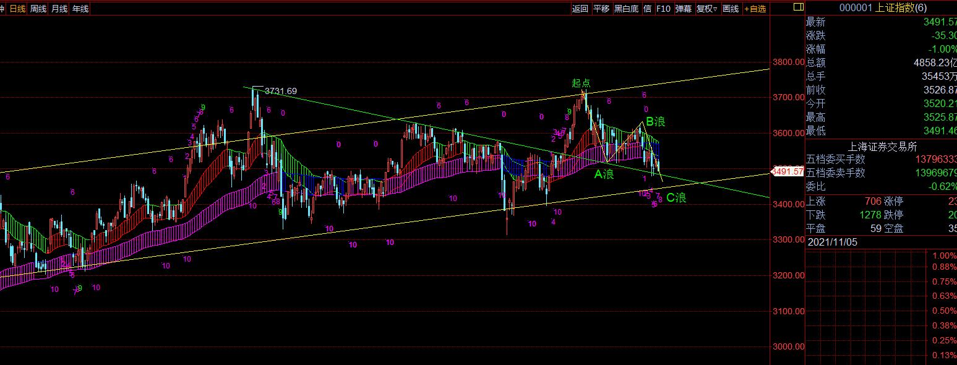Click the C浪 wave label
957x365 pixels.
coord(676,198)
